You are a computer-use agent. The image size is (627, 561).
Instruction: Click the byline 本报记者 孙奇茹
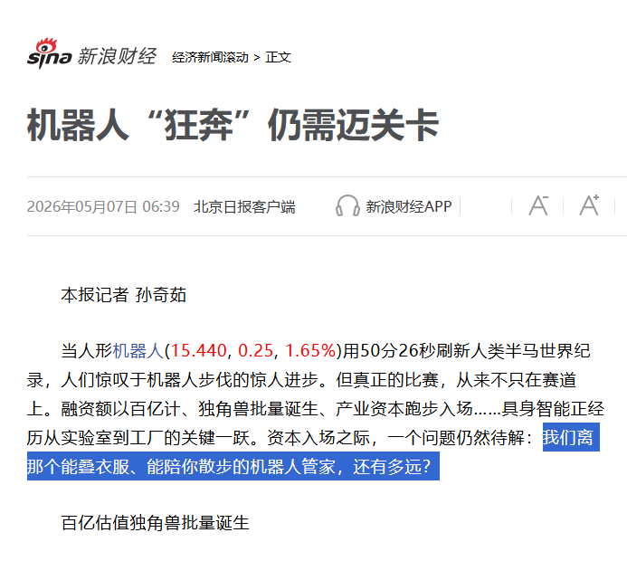point(124,295)
